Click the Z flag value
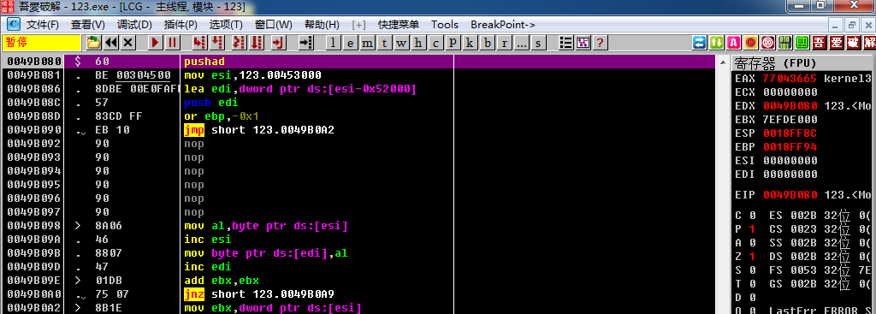Image resolution: width=876 pixels, height=314 pixels. [x=752, y=257]
